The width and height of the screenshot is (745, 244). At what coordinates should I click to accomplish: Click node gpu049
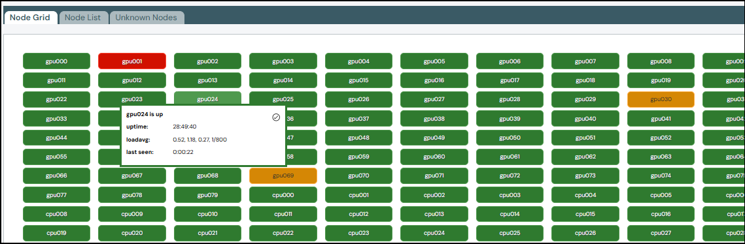[x=434, y=138]
